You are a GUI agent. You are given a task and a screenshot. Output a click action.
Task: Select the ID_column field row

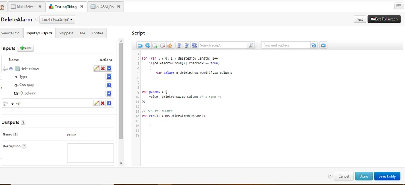57,93
